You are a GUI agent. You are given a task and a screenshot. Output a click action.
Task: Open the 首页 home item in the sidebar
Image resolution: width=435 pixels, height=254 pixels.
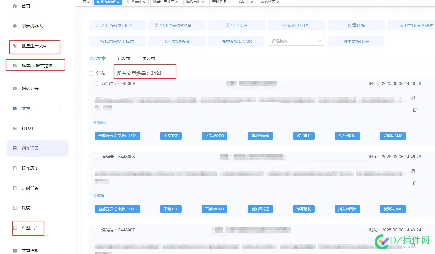tap(26, 6)
